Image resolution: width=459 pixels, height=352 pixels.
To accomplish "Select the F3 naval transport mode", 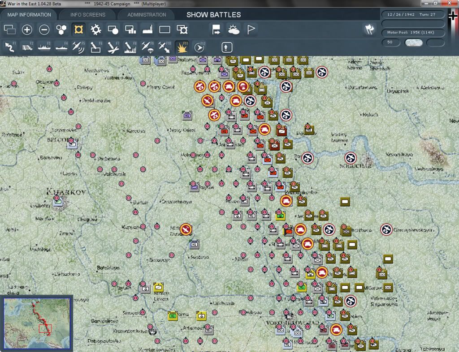I will click(44, 47).
